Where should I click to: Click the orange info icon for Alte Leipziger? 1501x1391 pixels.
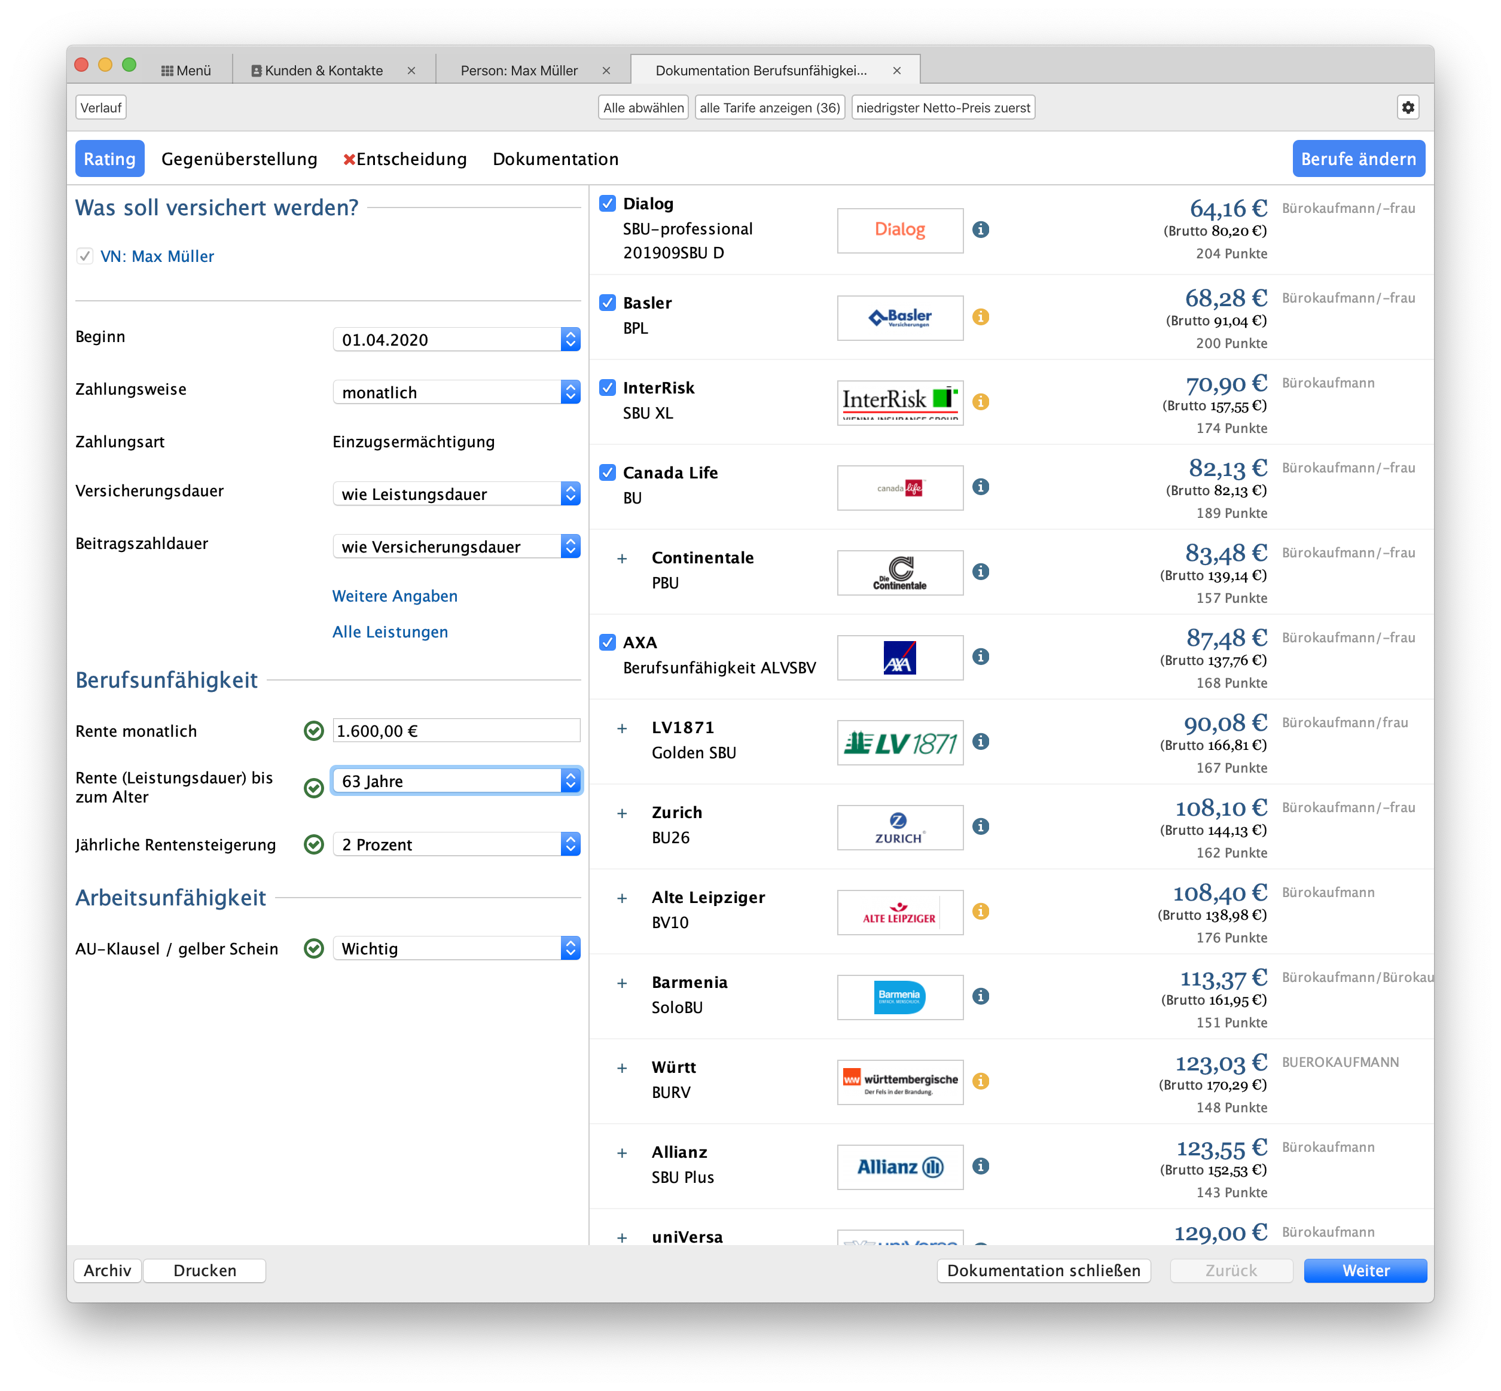(980, 911)
